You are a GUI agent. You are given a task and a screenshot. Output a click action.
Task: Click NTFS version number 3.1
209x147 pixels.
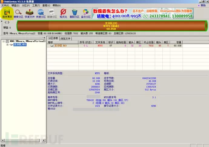154,97
